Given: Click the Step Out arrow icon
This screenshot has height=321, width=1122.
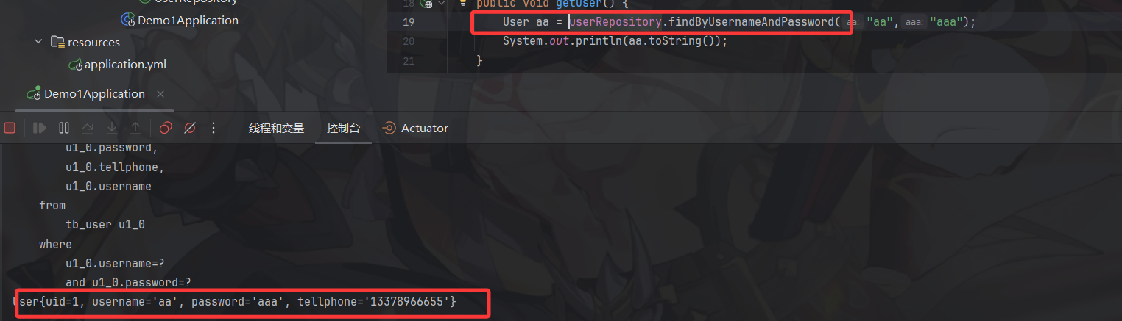Looking at the screenshot, I should 135,128.
